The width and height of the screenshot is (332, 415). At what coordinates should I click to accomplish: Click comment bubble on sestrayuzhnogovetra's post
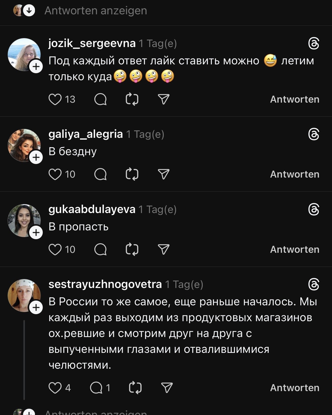96,388
